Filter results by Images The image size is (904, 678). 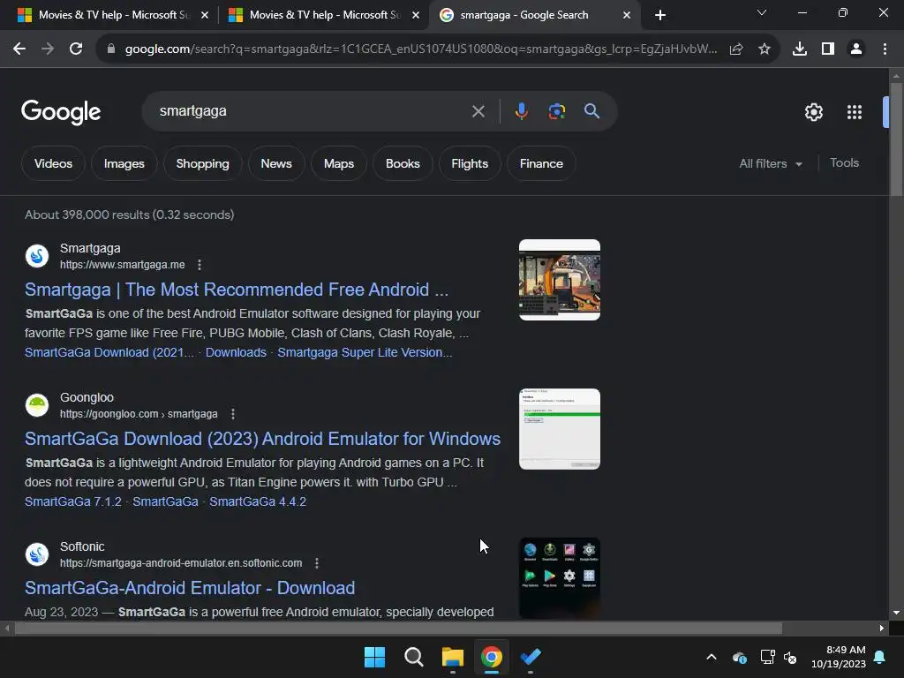(x=124, y=163)
